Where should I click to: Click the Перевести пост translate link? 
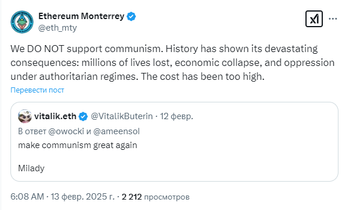click(37, 90)
